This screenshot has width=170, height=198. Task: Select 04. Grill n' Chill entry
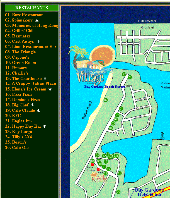click(20, 31)
